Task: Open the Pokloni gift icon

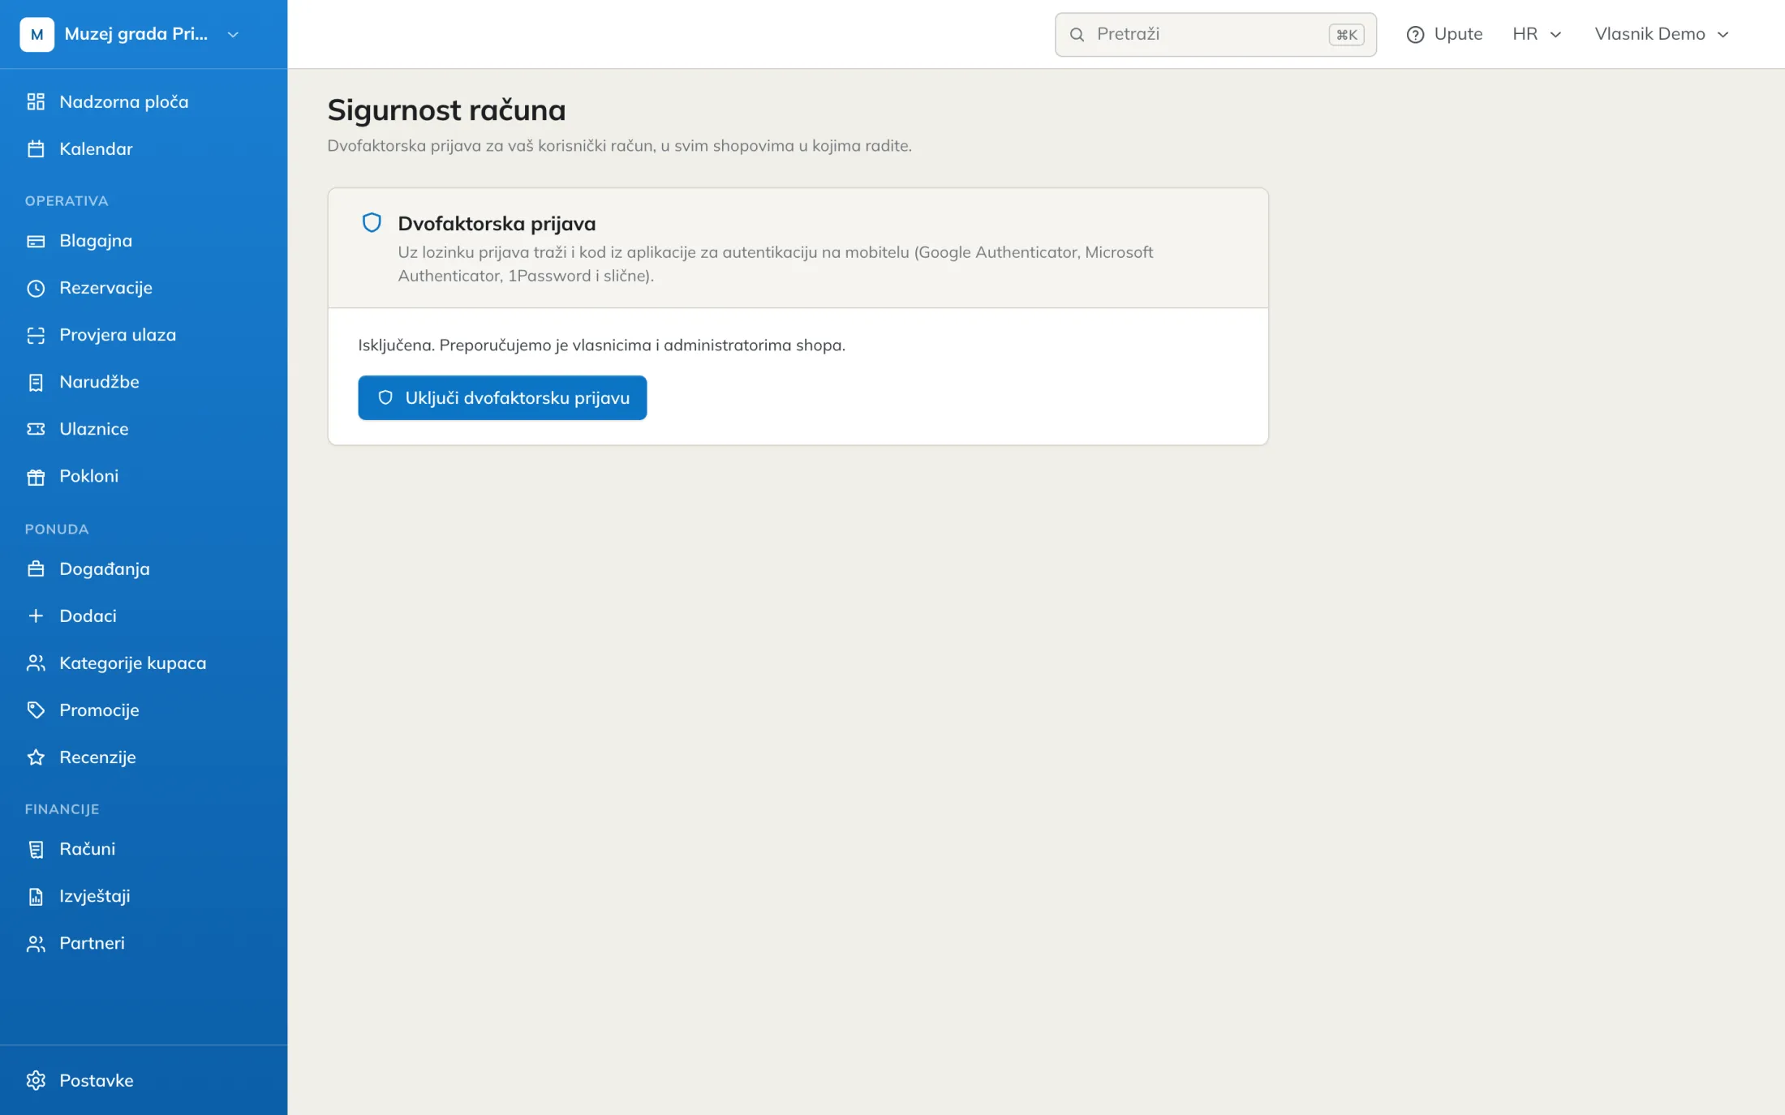Action: [36, 476]
